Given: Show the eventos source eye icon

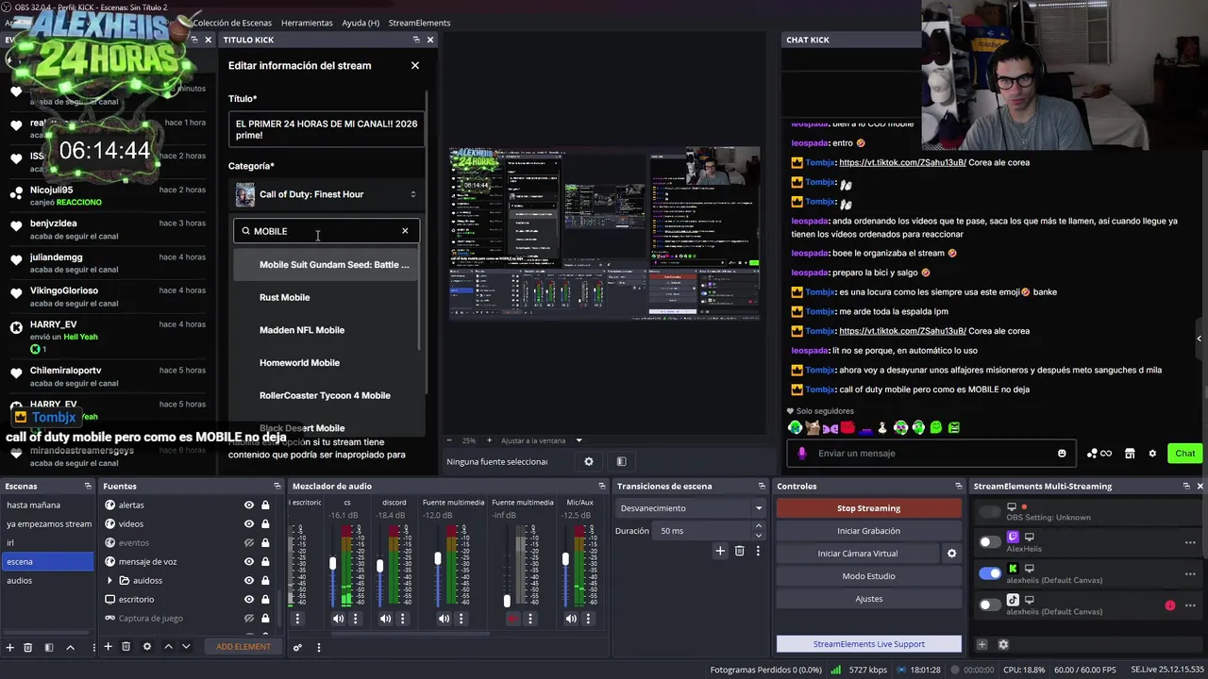Looking at the screenshot, I should coord(249,543).
